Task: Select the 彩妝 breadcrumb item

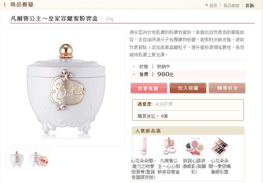Action: coord(250,6)
